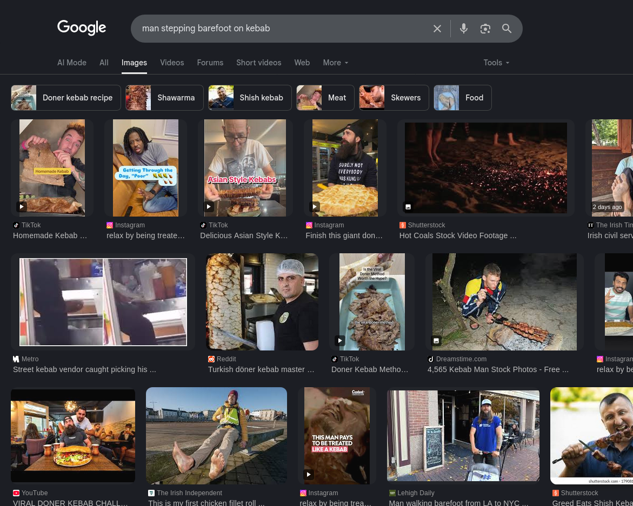Play the Homemade Kebab TikTok video icon
The image size is (633, 506).
22,207
